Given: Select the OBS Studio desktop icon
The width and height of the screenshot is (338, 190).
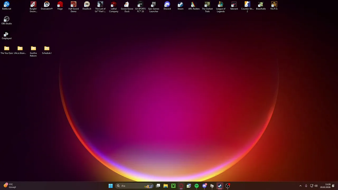Looking at the screenshot, I should [x=7, y=21].
